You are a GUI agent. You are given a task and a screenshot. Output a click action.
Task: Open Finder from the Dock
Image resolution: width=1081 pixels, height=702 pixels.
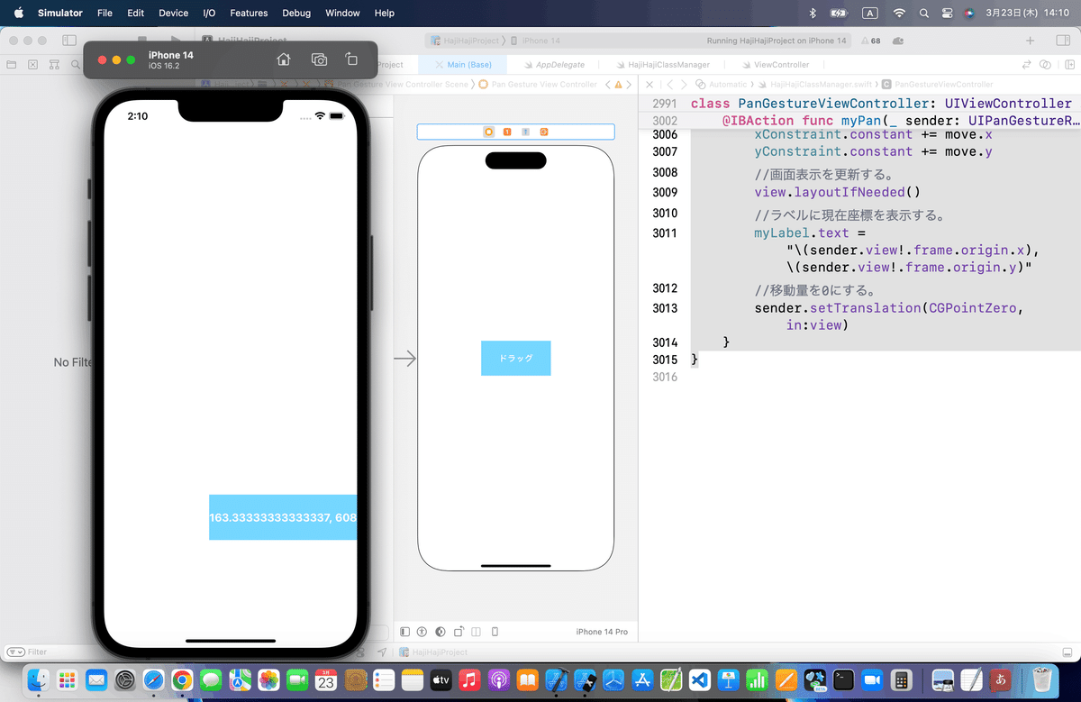[38, 679]
